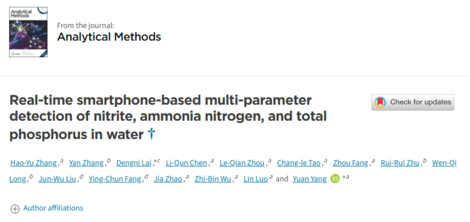Click the Crossmark badge icon in Check for updates
This screenshot has width=470, height=222.
tap(381, 102)
